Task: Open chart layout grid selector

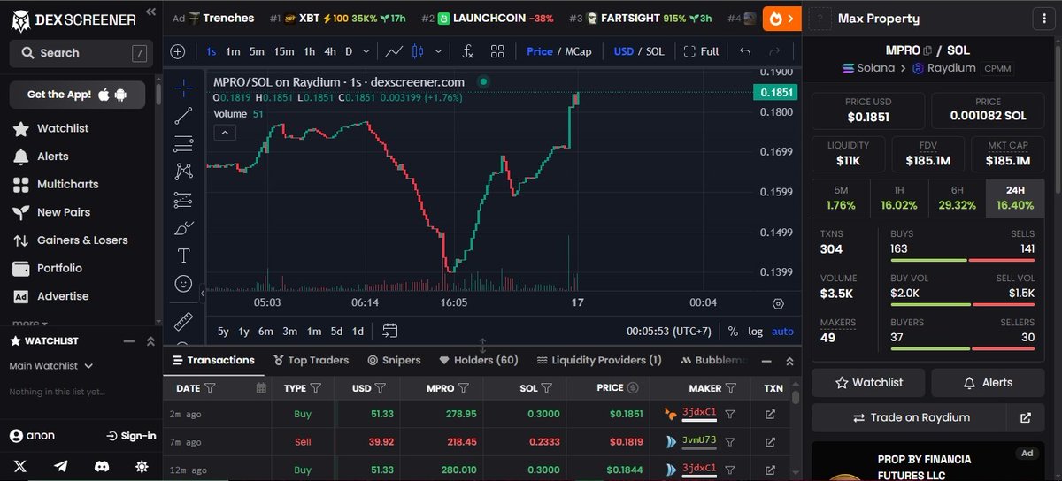Action: [496, 51]
